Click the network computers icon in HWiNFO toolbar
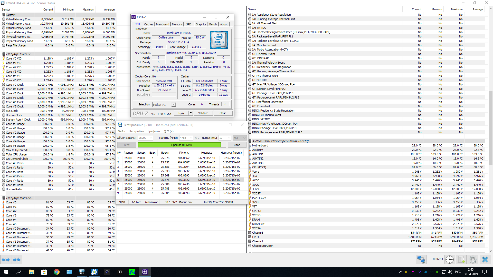Viewport: 493px width, 277px height. coord(421,260)
